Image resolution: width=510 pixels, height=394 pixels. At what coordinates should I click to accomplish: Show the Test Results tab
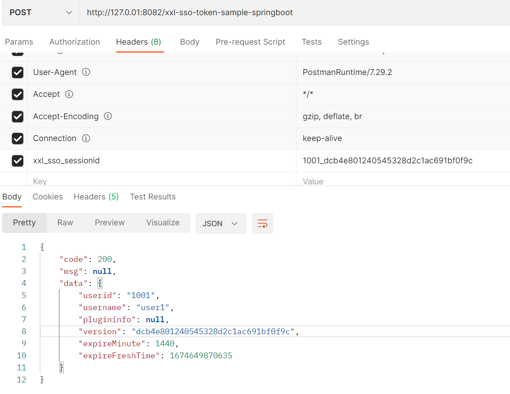click(152, 197)
